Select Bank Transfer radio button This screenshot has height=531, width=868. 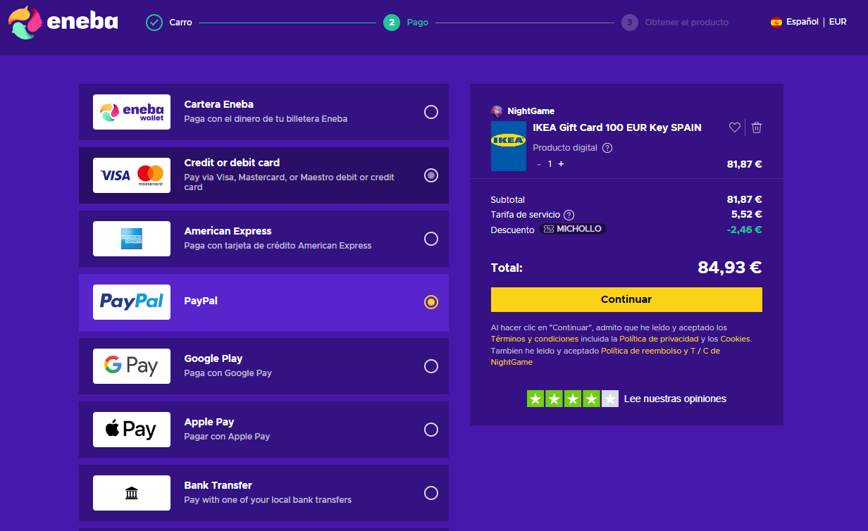click(431, 493)
